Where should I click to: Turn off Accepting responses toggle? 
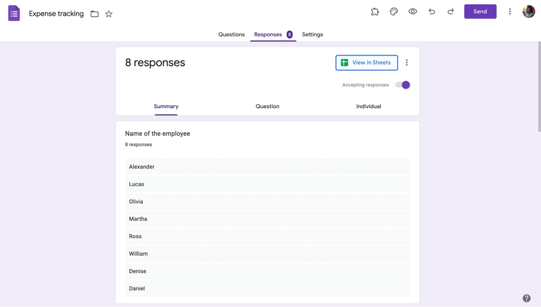coord(403,85)
